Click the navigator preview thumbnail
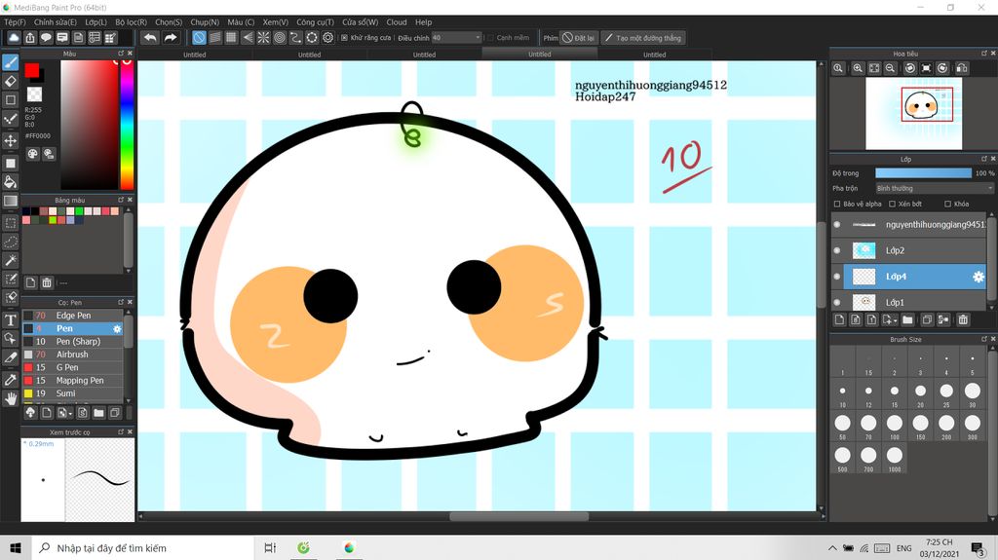998x560 pixels. click(913, 113)
